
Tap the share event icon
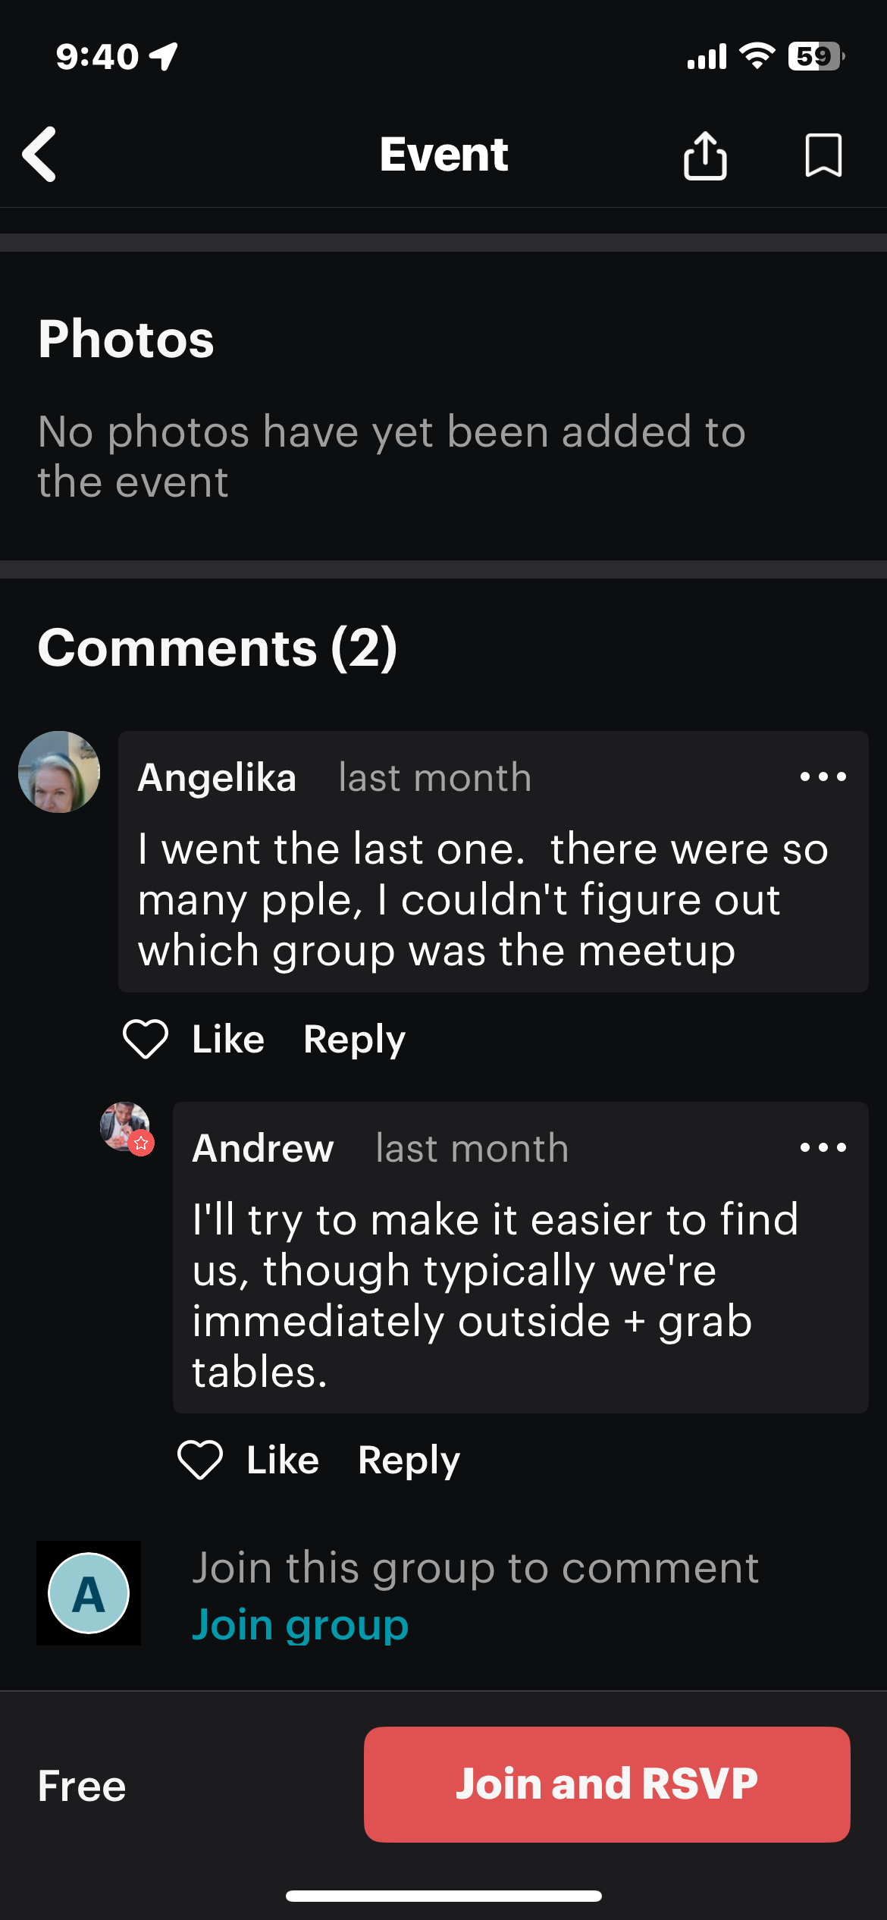(x=705, y=155)
